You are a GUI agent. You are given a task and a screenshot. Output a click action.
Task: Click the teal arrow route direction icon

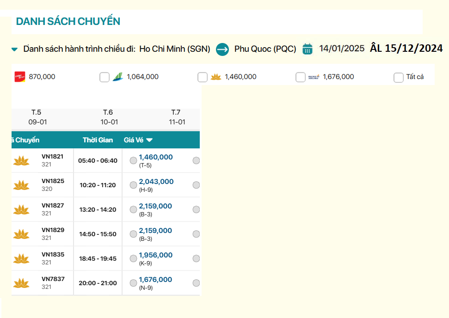tap(222, 49)
